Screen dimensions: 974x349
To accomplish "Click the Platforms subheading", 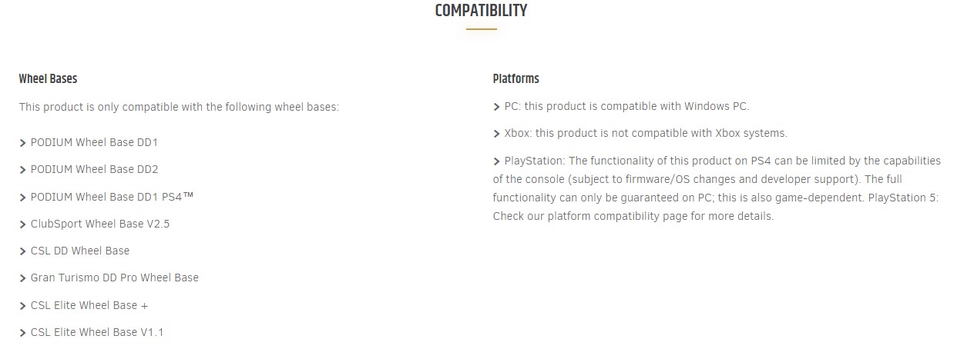I will pyautogui.click(x=516, y=78).
